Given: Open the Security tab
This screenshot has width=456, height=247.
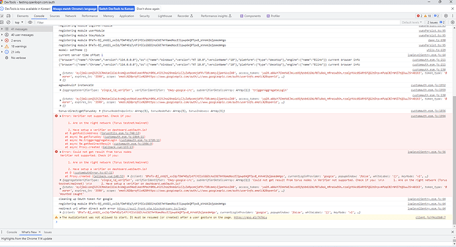Looking at the screenshot, I should click(145, 16).
